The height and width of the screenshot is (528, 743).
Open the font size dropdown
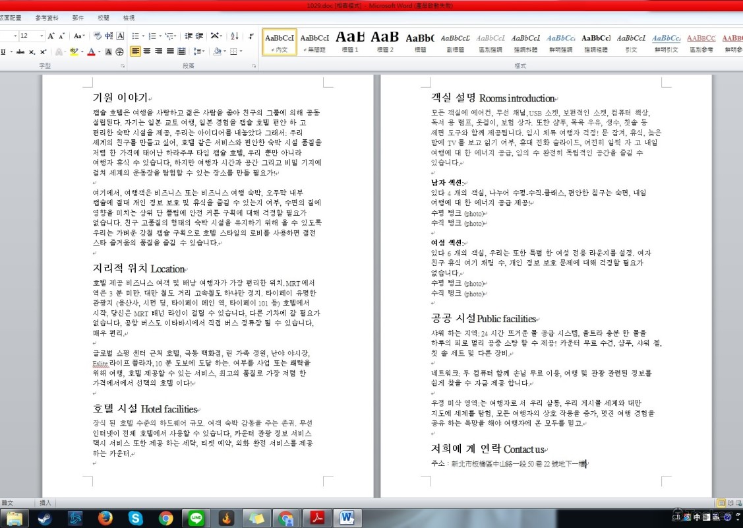click(x=42, y=36)
